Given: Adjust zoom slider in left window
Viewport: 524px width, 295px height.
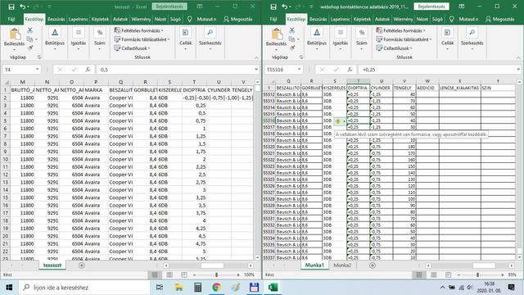Looking at the screenshot, I should (216, 275).
